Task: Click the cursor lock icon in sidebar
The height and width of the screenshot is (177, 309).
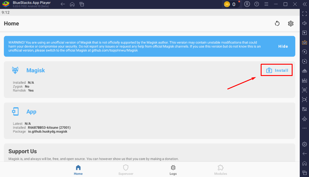Action: coord(305,33)
